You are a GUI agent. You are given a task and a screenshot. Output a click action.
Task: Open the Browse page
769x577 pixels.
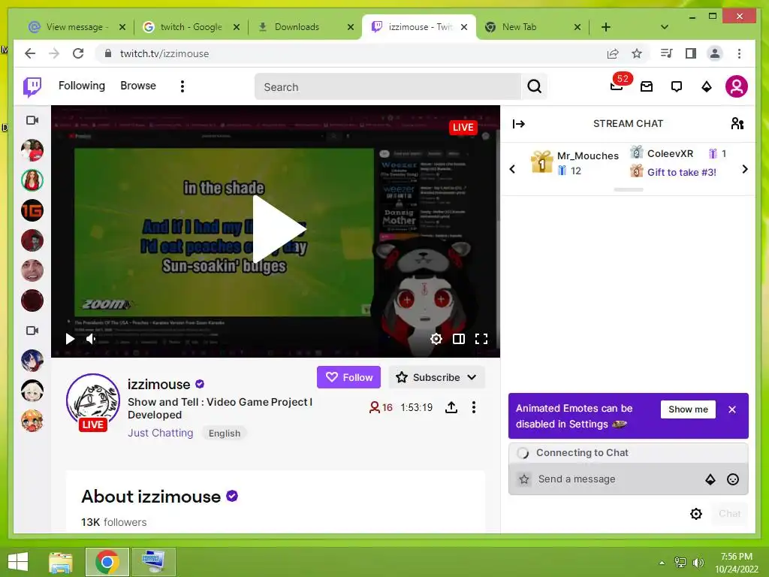(x=138, y=86)
